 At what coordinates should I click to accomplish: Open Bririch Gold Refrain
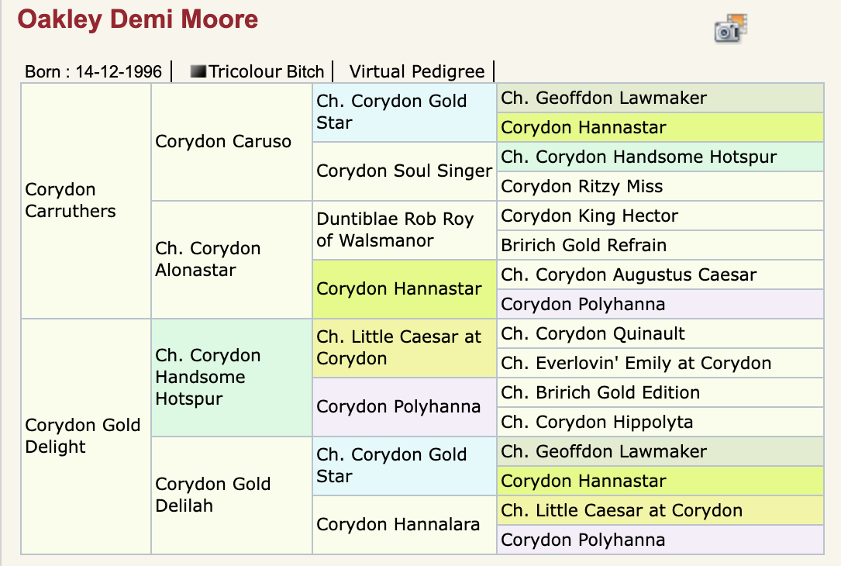[x=584, y=245]
